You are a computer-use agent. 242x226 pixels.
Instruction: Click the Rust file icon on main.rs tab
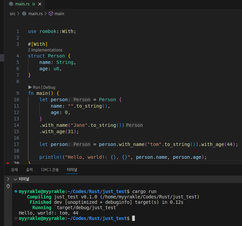[x=11, y=4]
